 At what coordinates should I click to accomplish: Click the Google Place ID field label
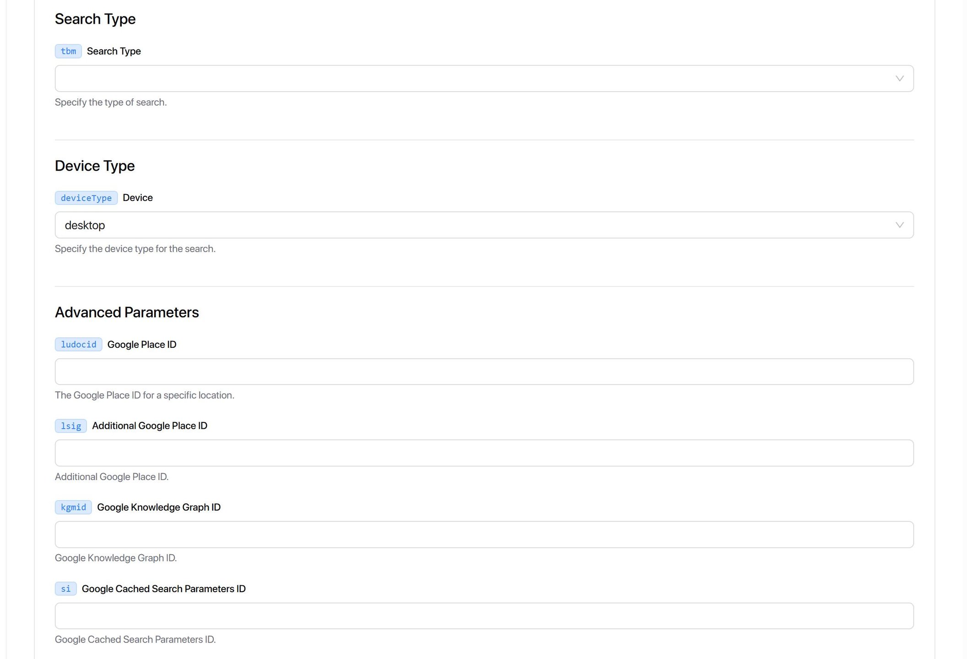point(142,345)
